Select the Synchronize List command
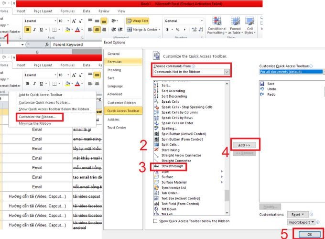325x239 pixels. (x=173, y=187)
